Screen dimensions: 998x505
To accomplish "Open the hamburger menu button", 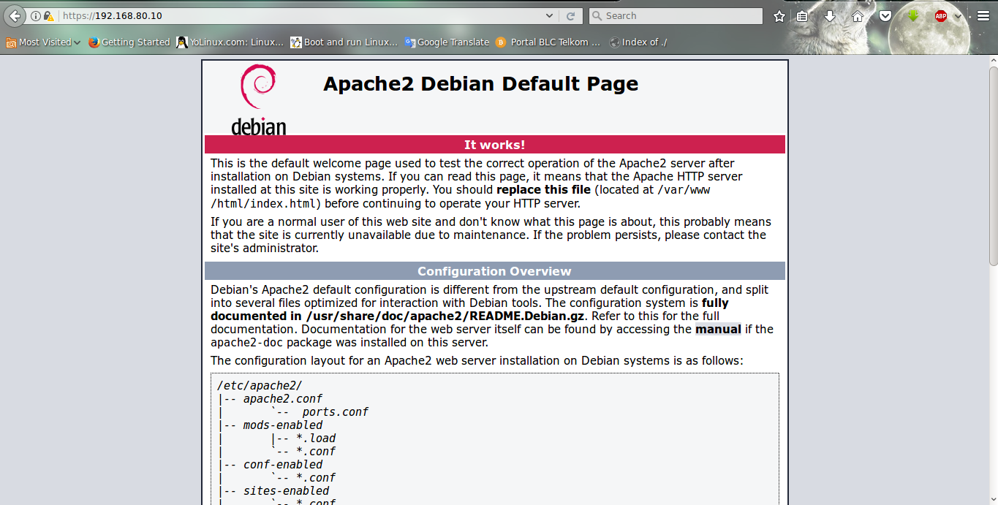I will (x=983, y=15).
